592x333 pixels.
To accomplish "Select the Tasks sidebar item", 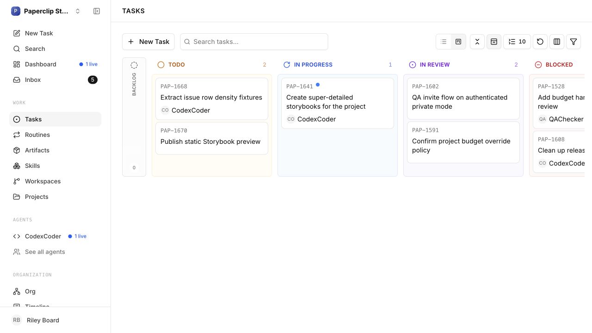I will (55, 119).
